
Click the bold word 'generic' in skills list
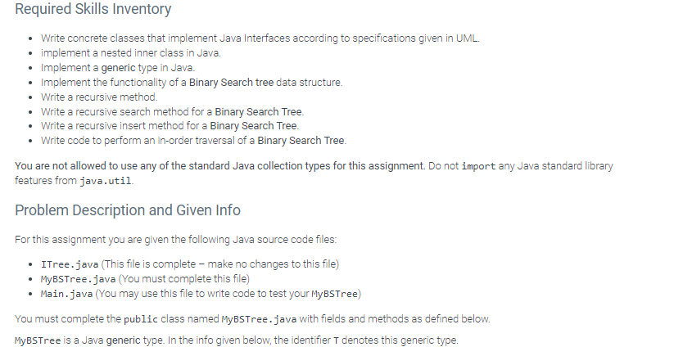[x=118, y=68]
